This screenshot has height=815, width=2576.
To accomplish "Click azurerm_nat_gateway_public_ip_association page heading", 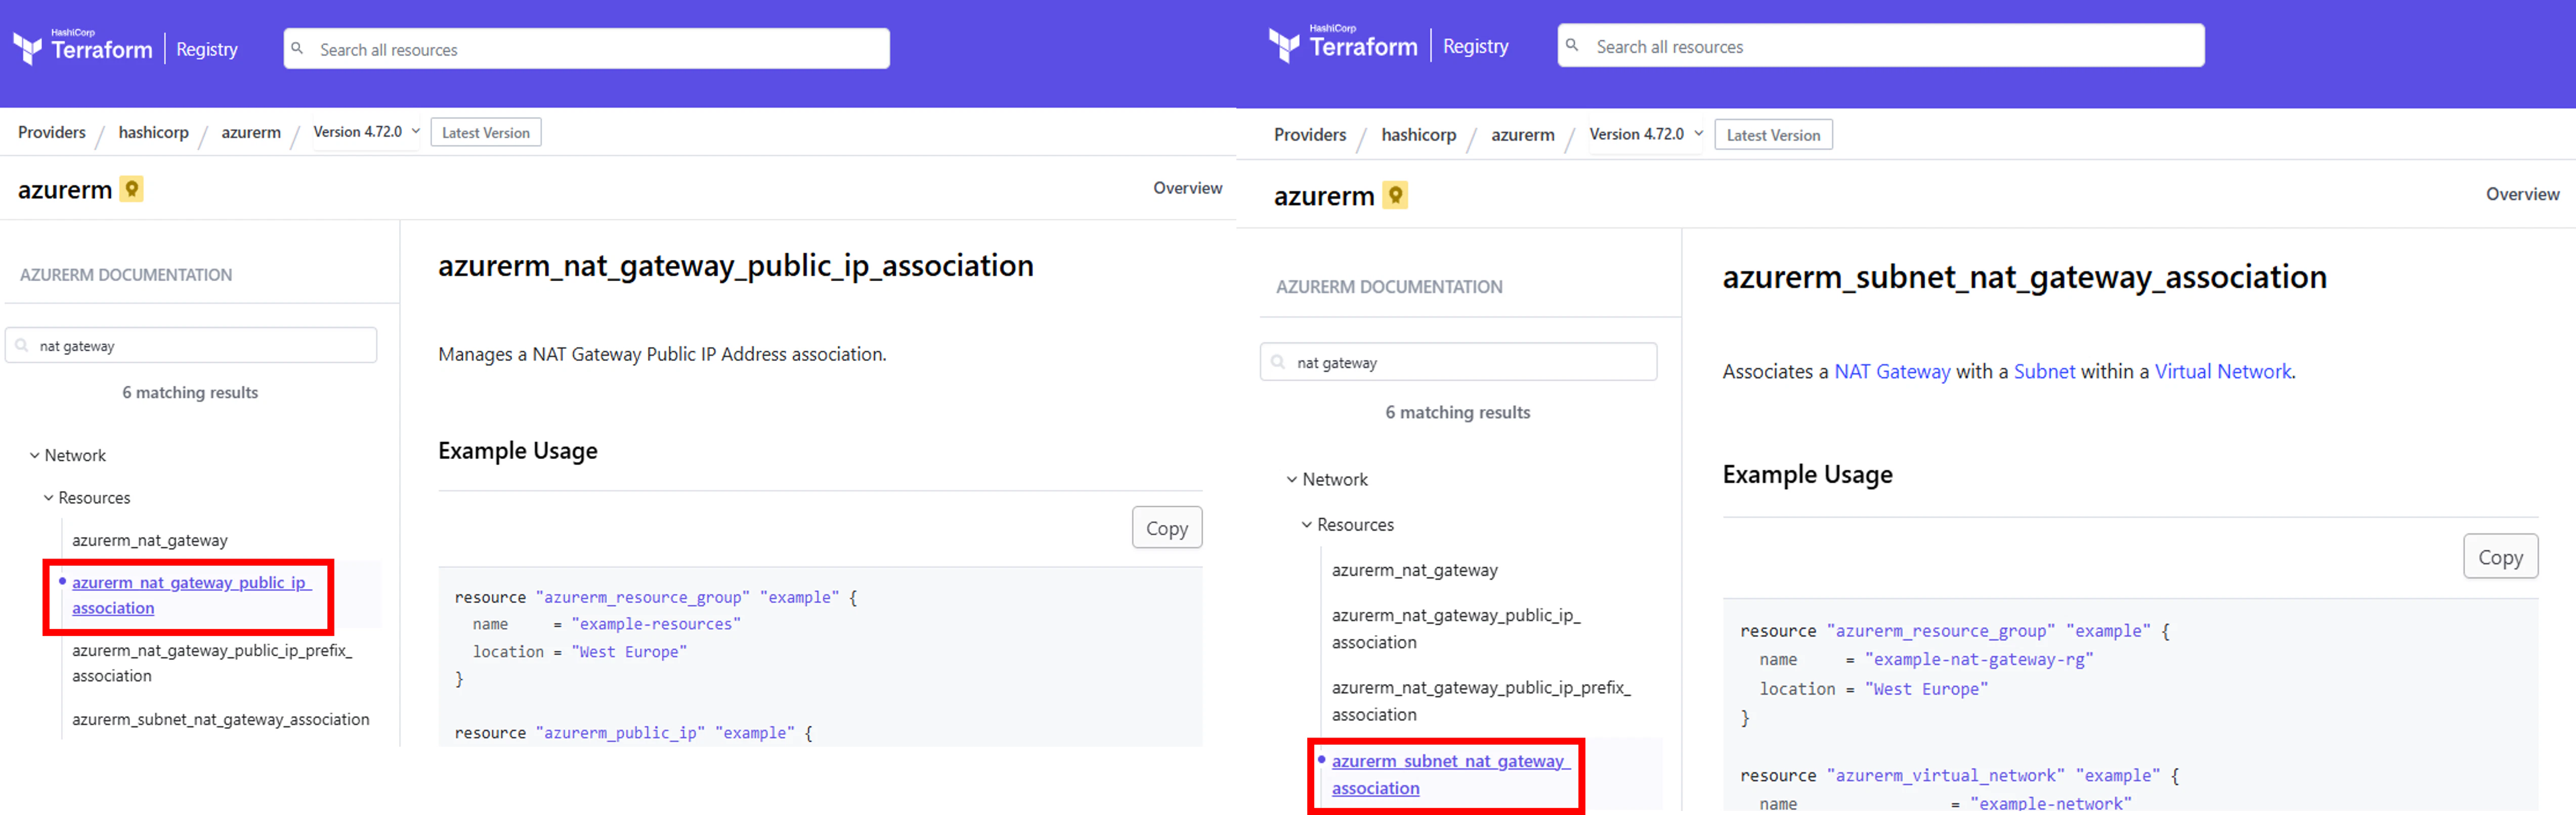I will 736,265.
